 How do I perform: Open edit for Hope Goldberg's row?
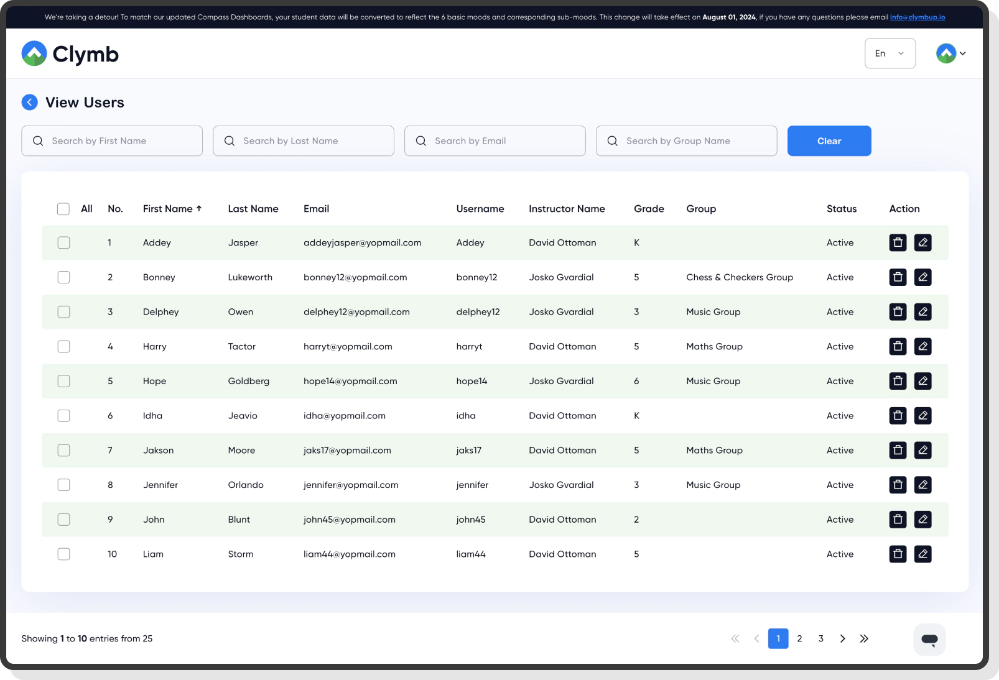(x=922, y=381)
